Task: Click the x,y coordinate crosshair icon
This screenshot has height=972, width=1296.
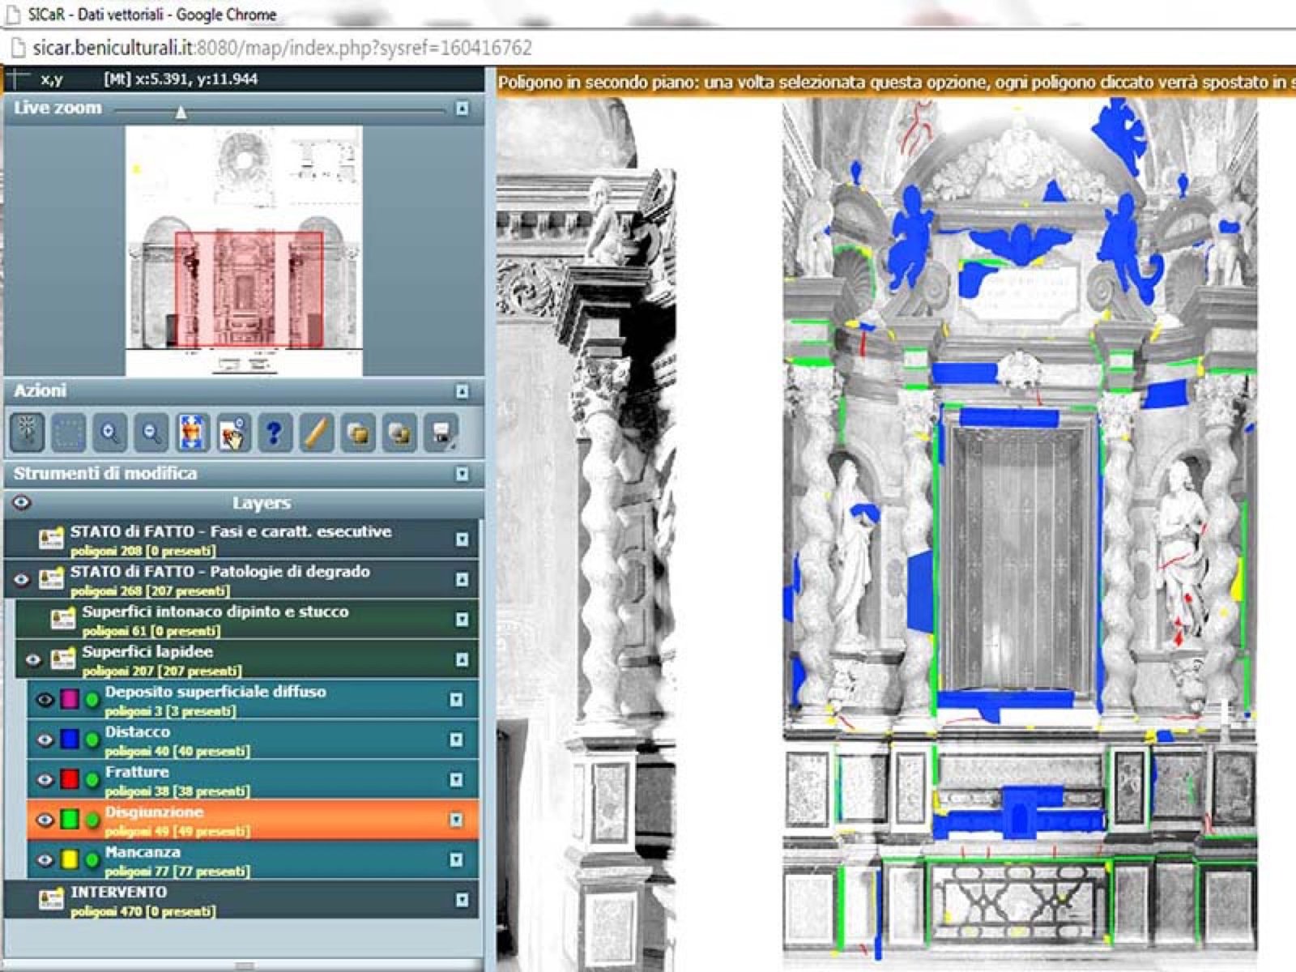Action: pos(19,79)
